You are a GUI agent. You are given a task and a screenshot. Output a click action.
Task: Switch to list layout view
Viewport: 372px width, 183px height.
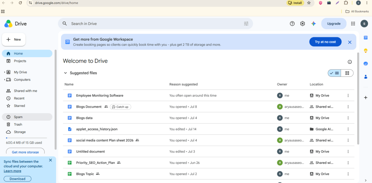tap(335, 73)
